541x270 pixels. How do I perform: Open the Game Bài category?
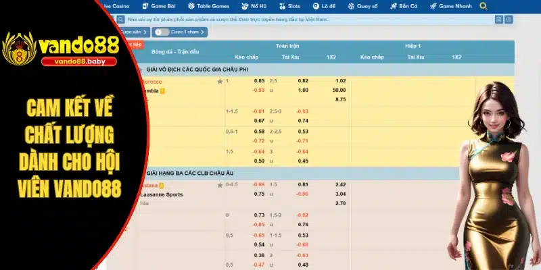tap(159, 6)
